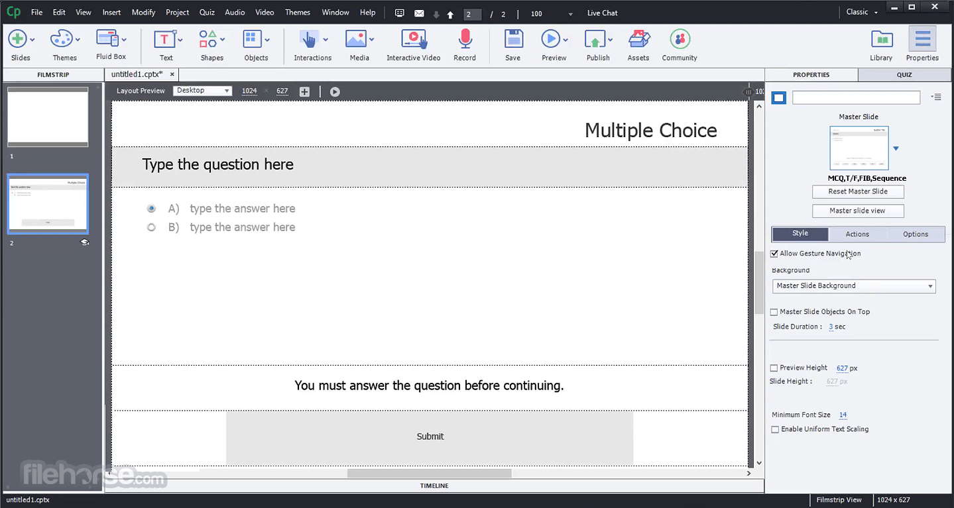Click the slide object icon beside the name field

pyautogui.click(x=779, y=98)
